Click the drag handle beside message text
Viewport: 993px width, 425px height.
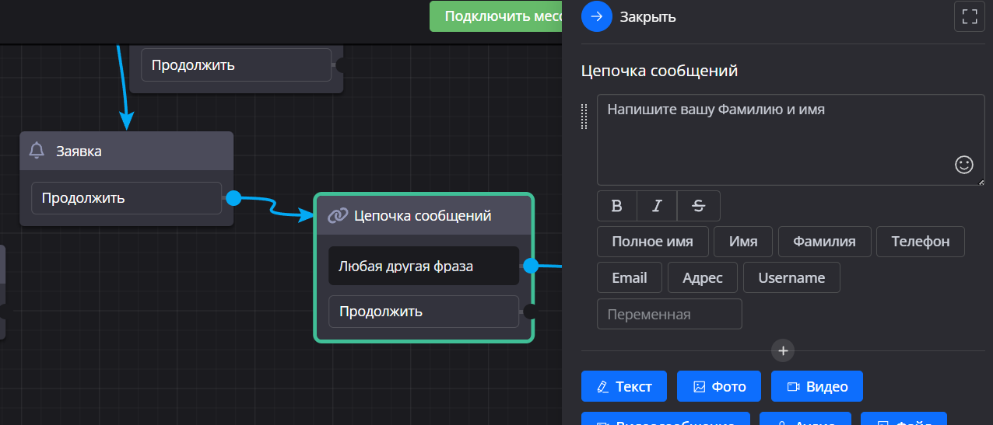click(584, 117)
